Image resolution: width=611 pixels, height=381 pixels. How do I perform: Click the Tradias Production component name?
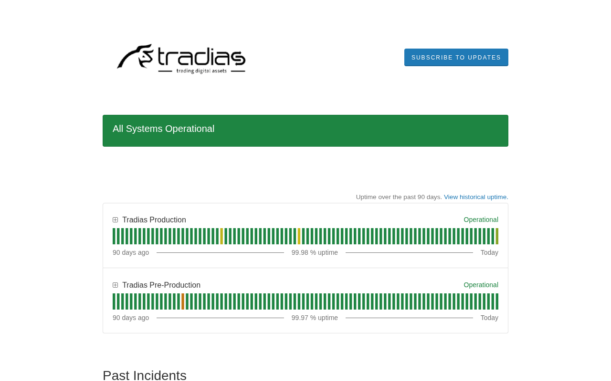point(154,220)
